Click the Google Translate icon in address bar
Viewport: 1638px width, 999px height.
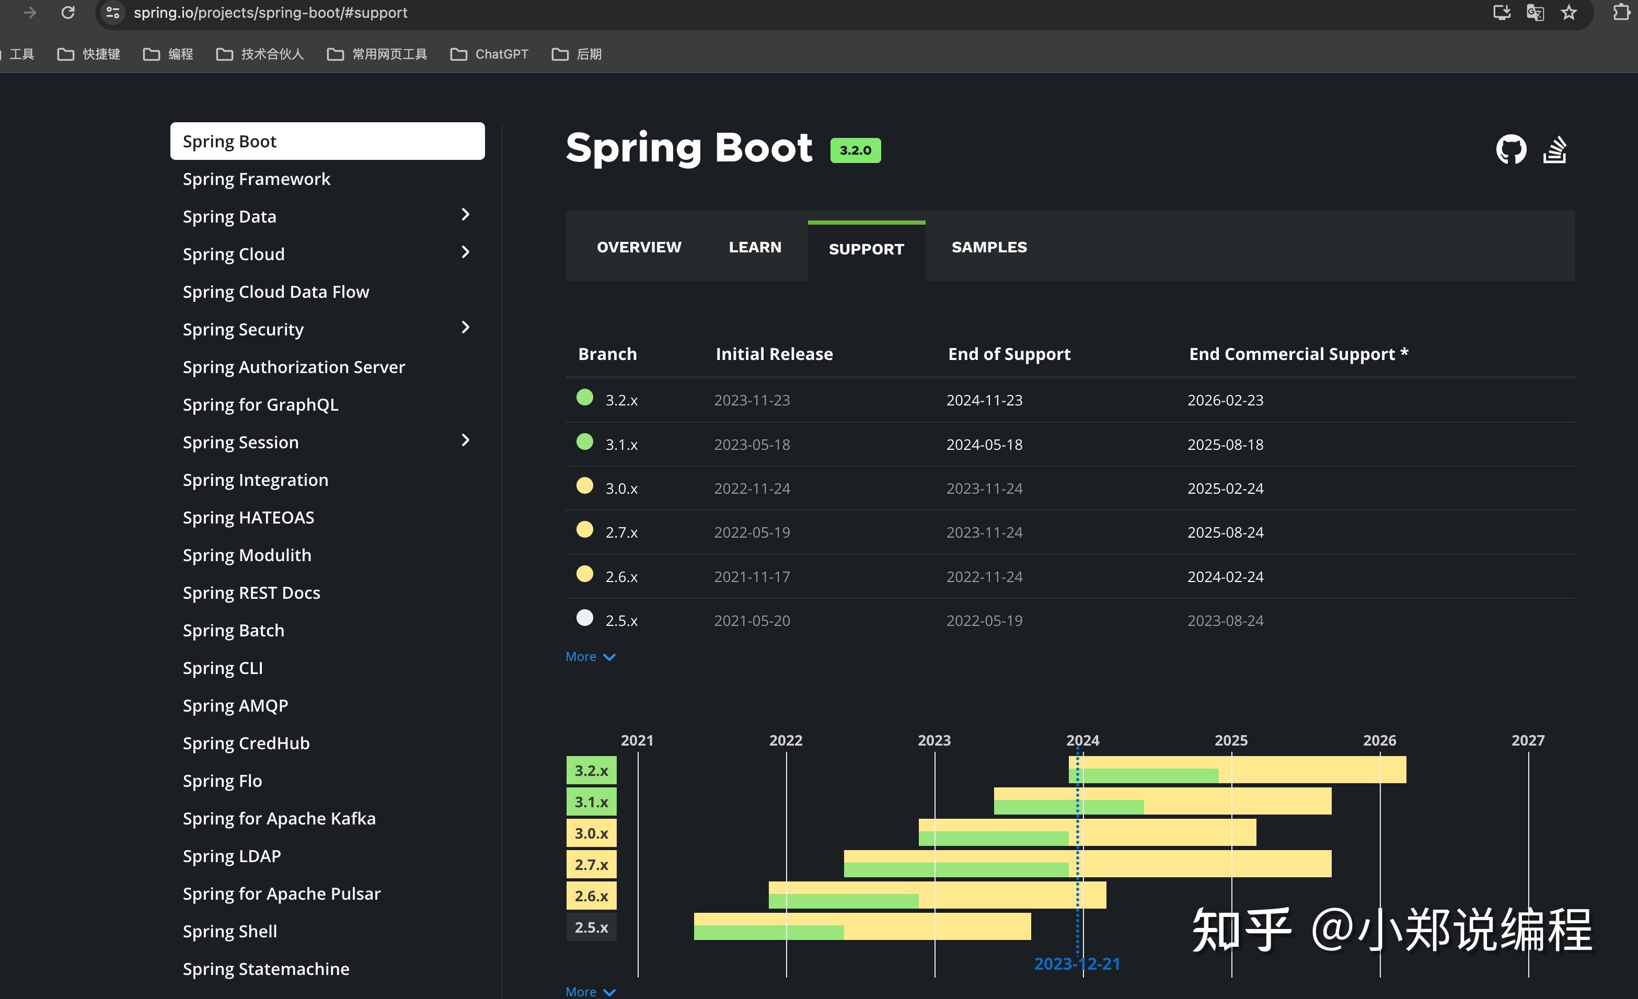1535,12
